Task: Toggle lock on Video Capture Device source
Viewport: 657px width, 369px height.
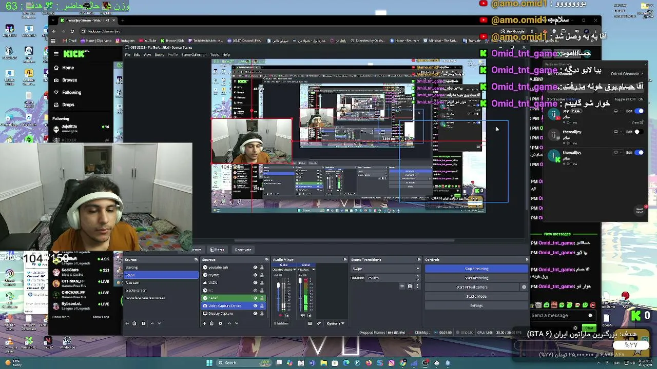Action: click(262, 306)
